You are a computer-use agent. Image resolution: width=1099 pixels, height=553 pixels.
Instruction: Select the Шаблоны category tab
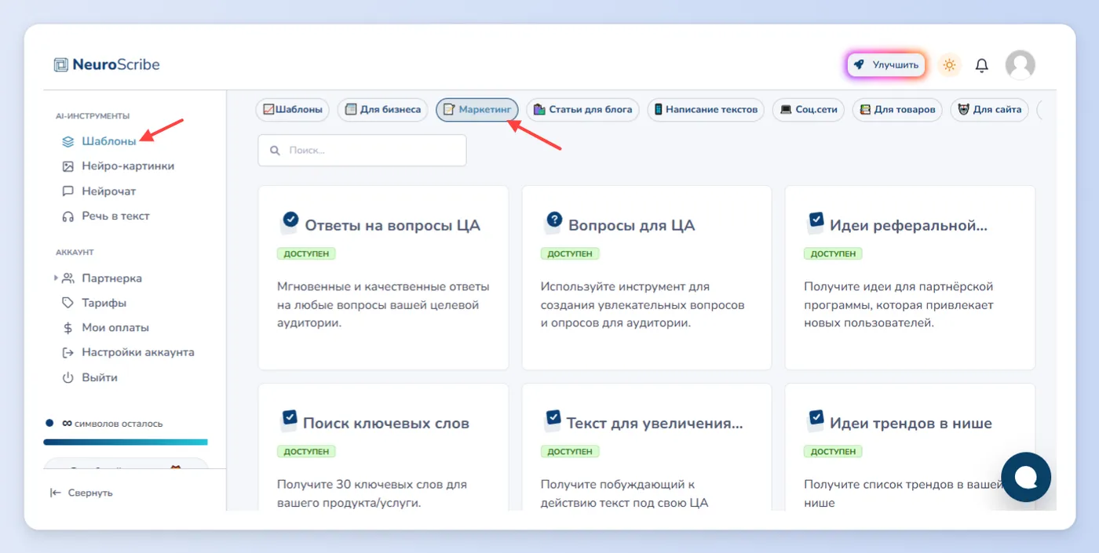coord(293,110)
